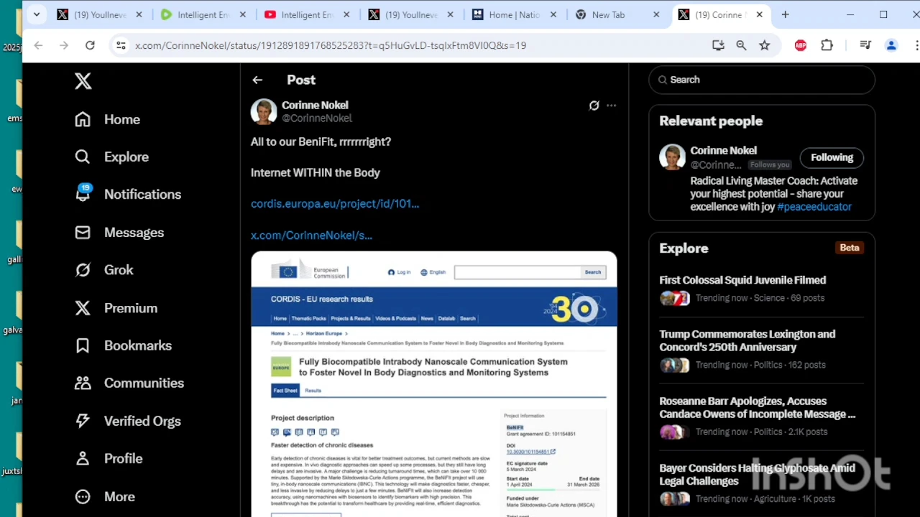Click Corinne Nokel's avatar under Relevant people
This screenshot has width=920, height=517.
(x=673, y=157)
